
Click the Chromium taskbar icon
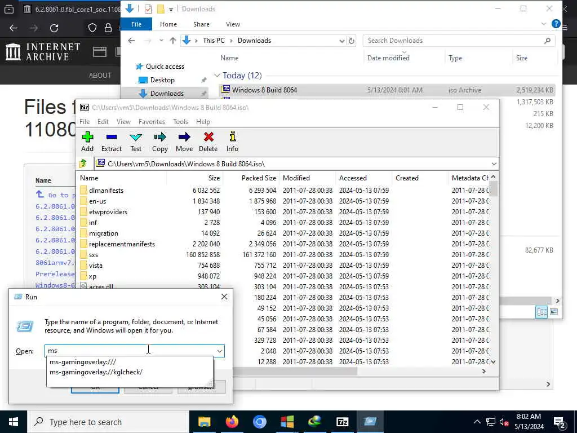259,422
